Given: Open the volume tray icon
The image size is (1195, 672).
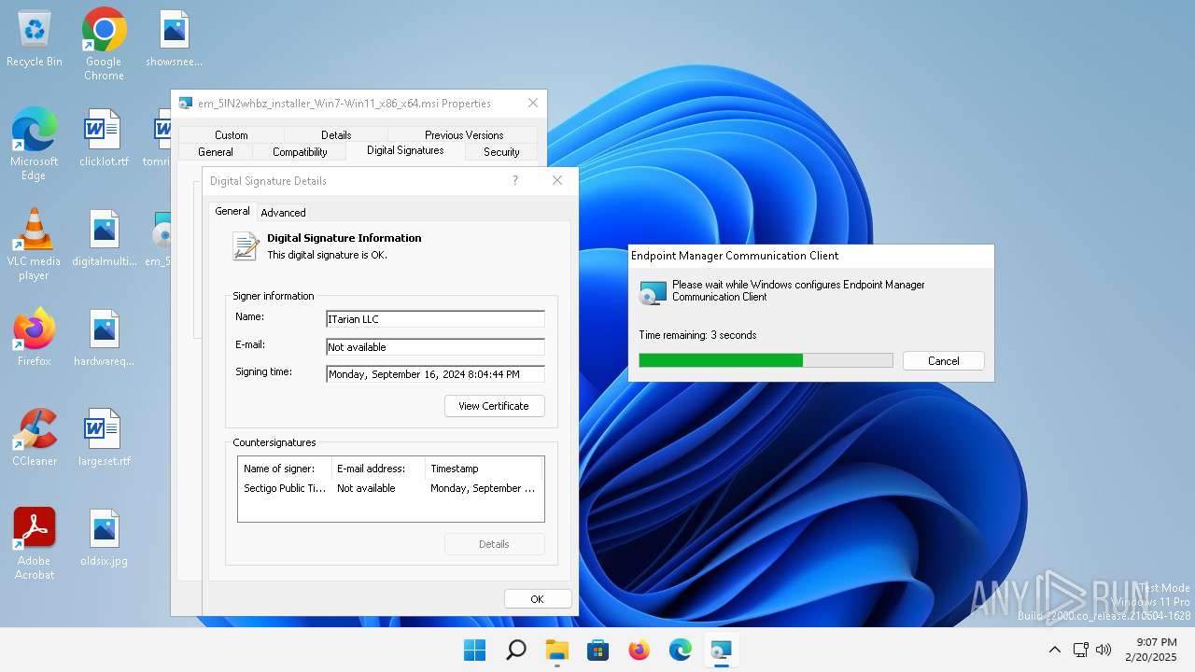Looking at the screenshot, I should [1104, 650].
